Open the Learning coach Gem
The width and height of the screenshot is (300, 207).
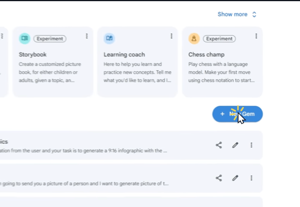(x=124, y=54)
